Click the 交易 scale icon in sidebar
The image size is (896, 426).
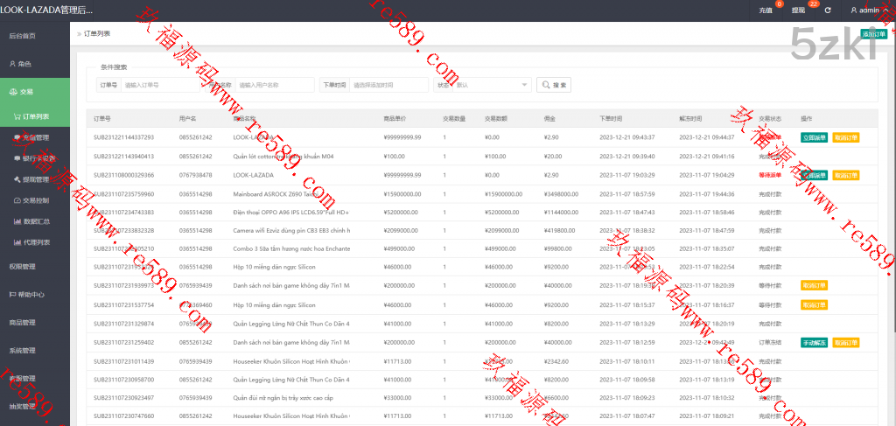point(12,92)
